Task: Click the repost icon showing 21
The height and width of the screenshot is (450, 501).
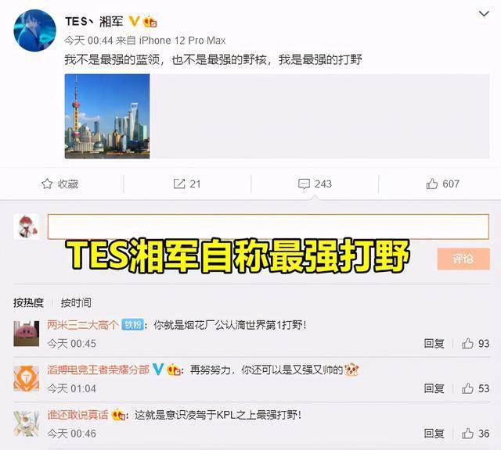Action: tap(179, 184)
